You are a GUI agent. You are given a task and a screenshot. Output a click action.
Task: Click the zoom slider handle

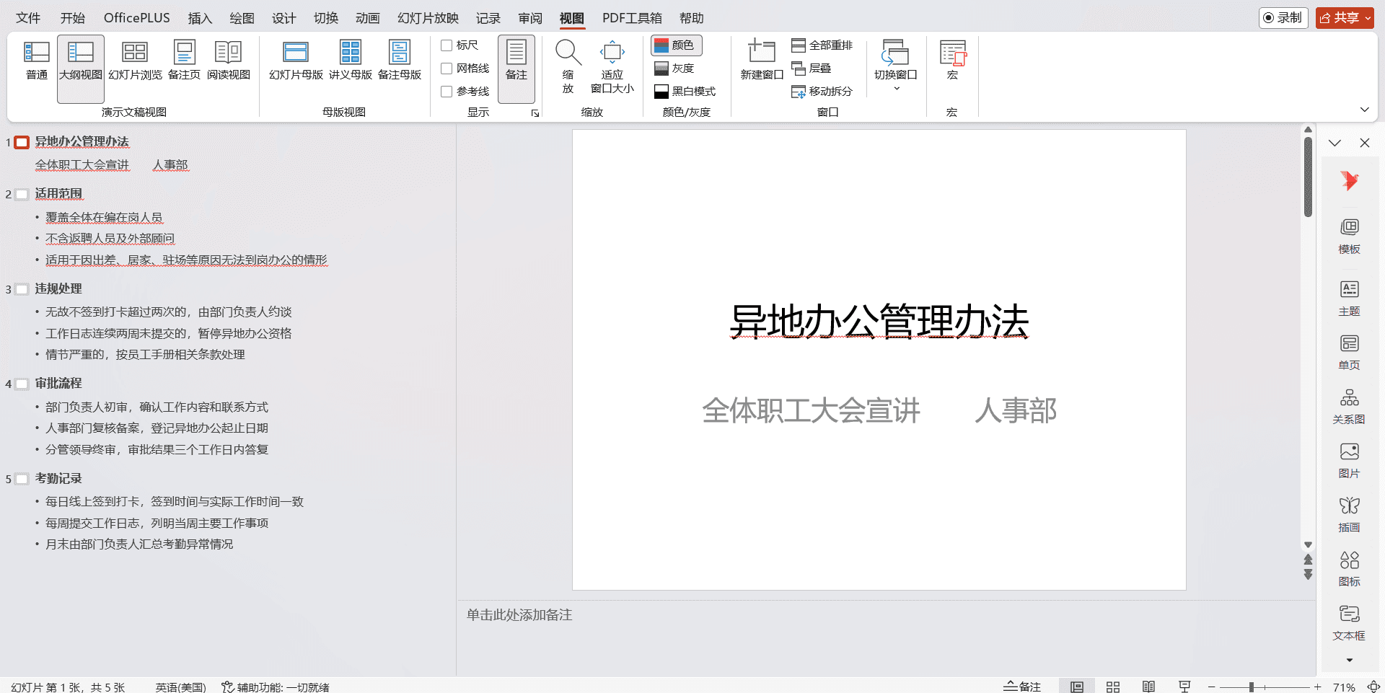[1252, 687]
